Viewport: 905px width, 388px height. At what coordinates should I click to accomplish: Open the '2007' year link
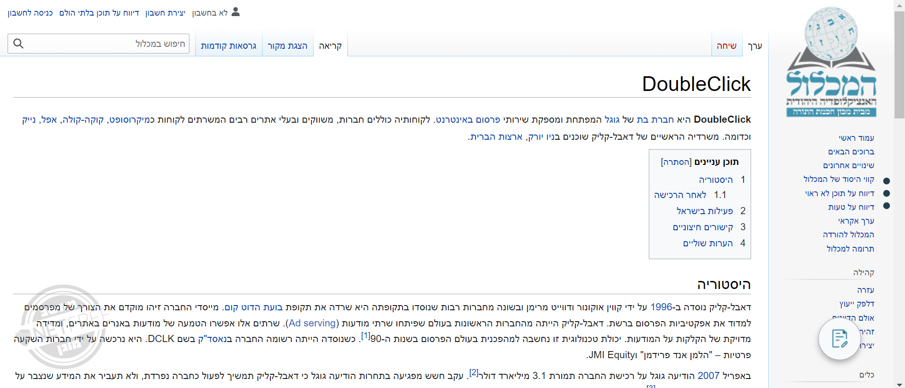(708, 376)
